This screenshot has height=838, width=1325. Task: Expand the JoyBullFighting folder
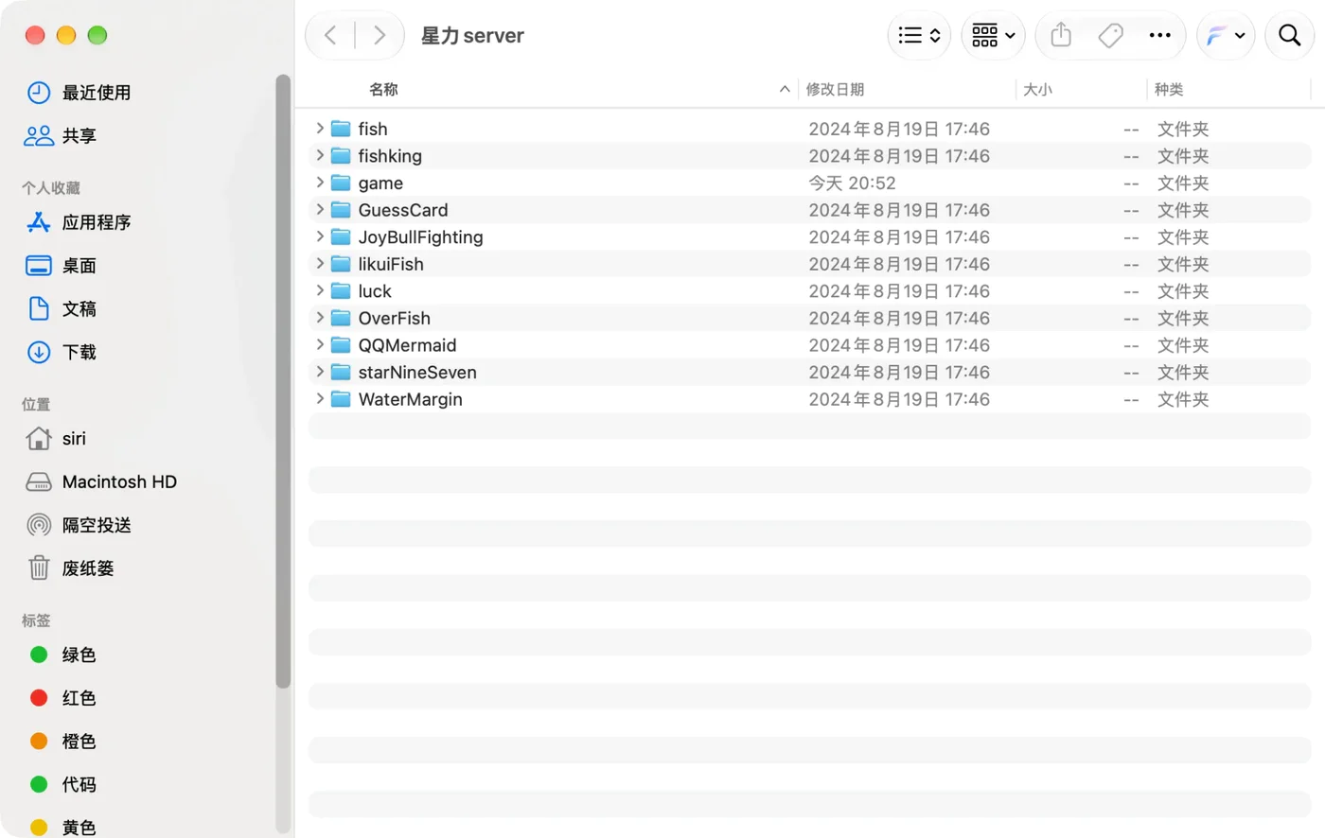(320, 236)
